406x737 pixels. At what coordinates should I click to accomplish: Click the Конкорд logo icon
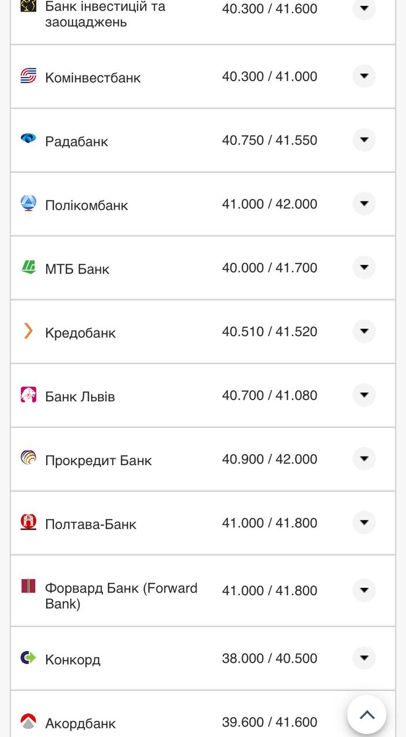pos(28,658)
